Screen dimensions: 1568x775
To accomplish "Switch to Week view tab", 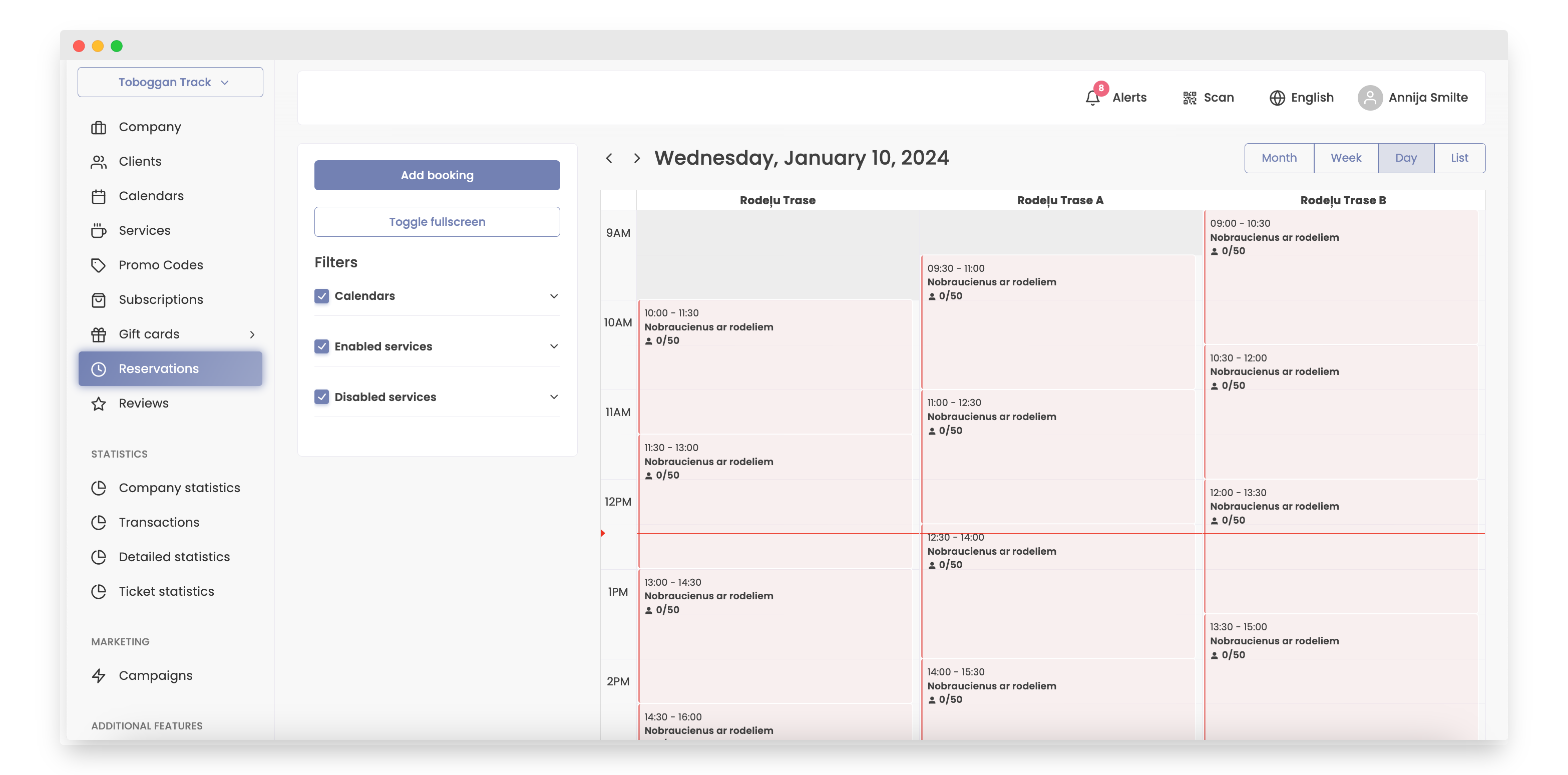I will point(1345,158).
